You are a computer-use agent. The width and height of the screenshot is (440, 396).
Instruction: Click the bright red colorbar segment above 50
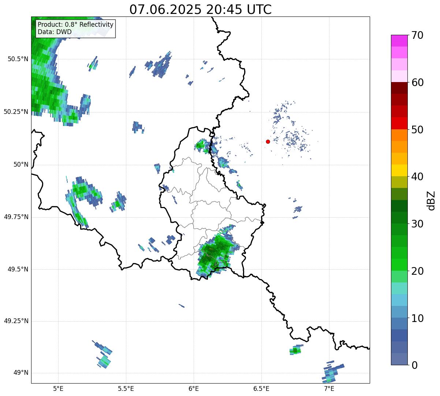point(399,123)
